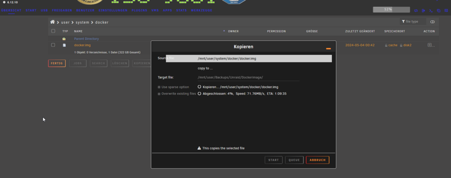Click the loop arrows icon in header
Viewport: 451px width, 178px height.
point(416,10)
